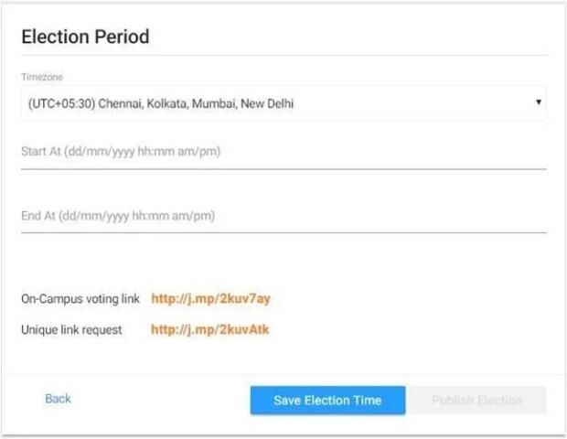Click the End At placeholder text
Viewport: 567px width, 439px height.
click(x=118, y=217)
